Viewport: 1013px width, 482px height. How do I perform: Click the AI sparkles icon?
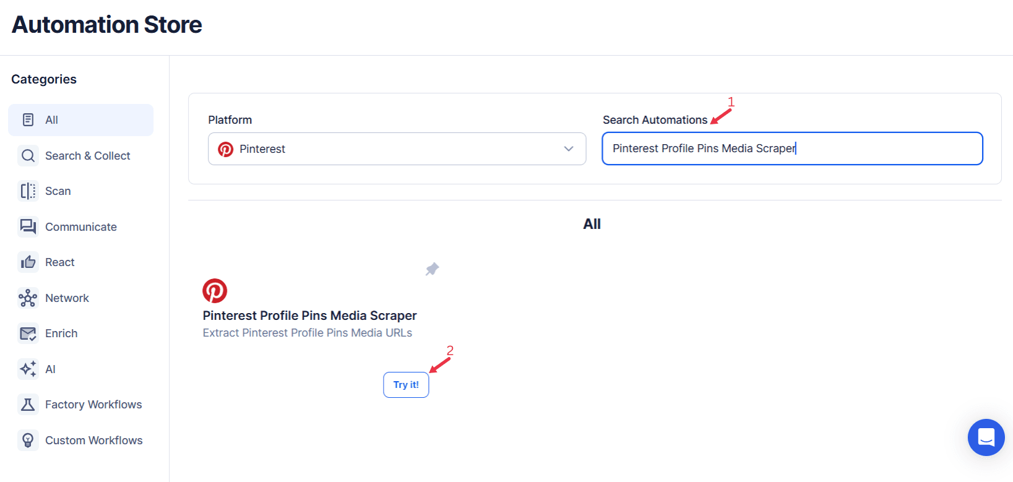coord(28,369)
